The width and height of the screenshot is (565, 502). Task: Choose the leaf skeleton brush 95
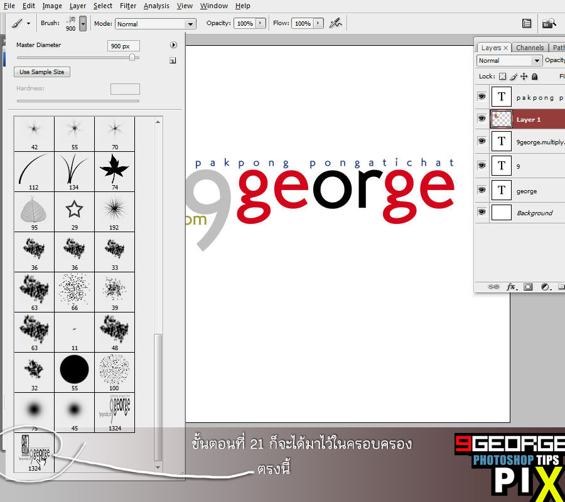pyautogui.click(x=34, y=211)
